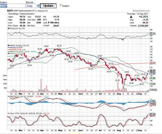Click the green up-triangle beside +6.39%
Image resolution: width=162 pixels, height=134 pixels.
tap(131, 17)
